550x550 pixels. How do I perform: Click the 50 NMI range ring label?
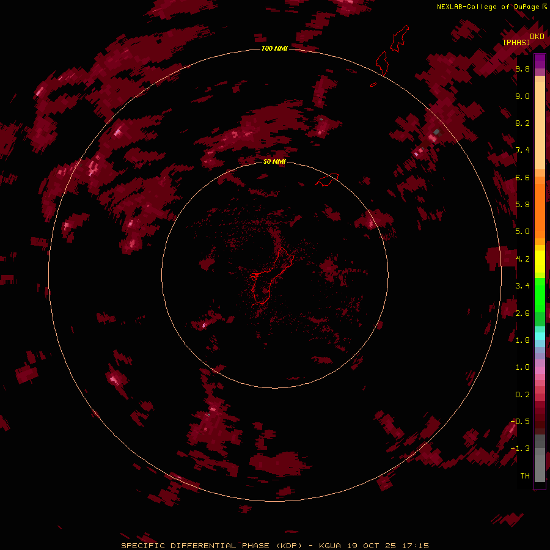coord(274,161)
